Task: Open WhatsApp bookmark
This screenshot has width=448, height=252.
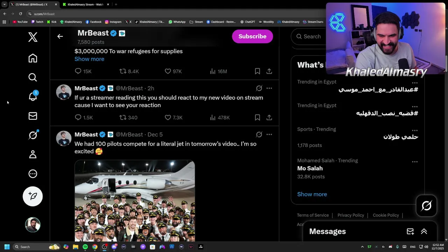Action: point(177,22)
